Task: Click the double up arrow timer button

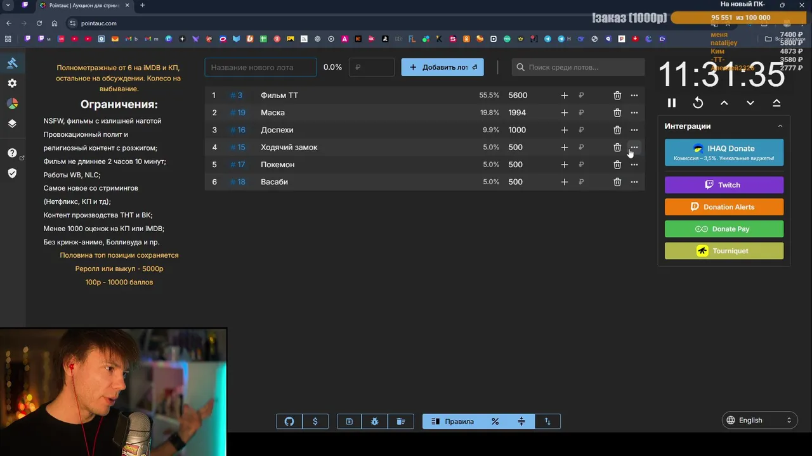Action: click(x=776, y=103)
